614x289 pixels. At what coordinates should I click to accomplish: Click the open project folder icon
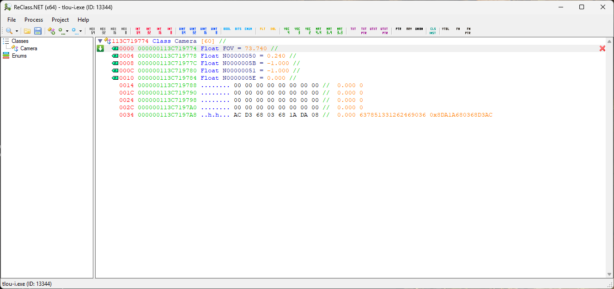click(27, 31)
